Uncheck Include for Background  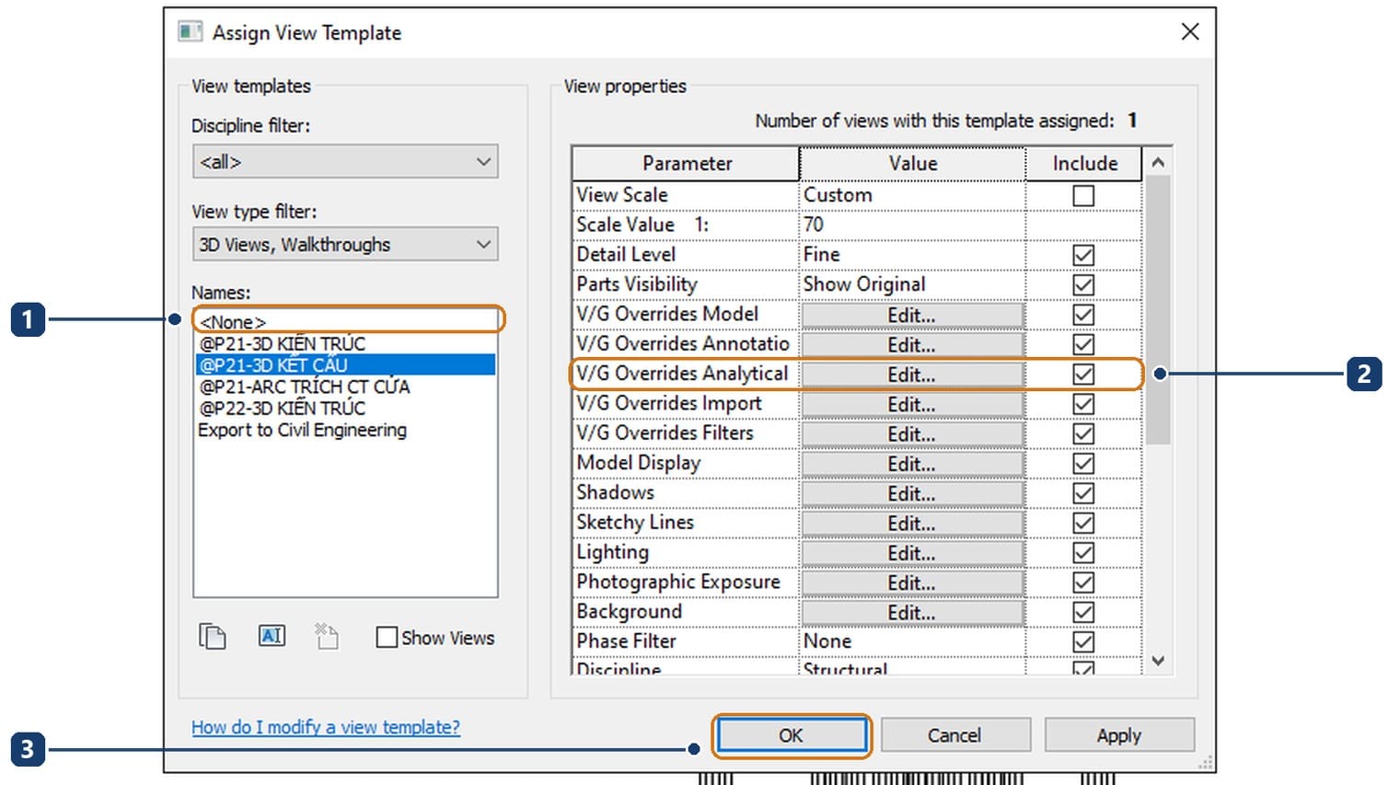tap(1083, 612)
